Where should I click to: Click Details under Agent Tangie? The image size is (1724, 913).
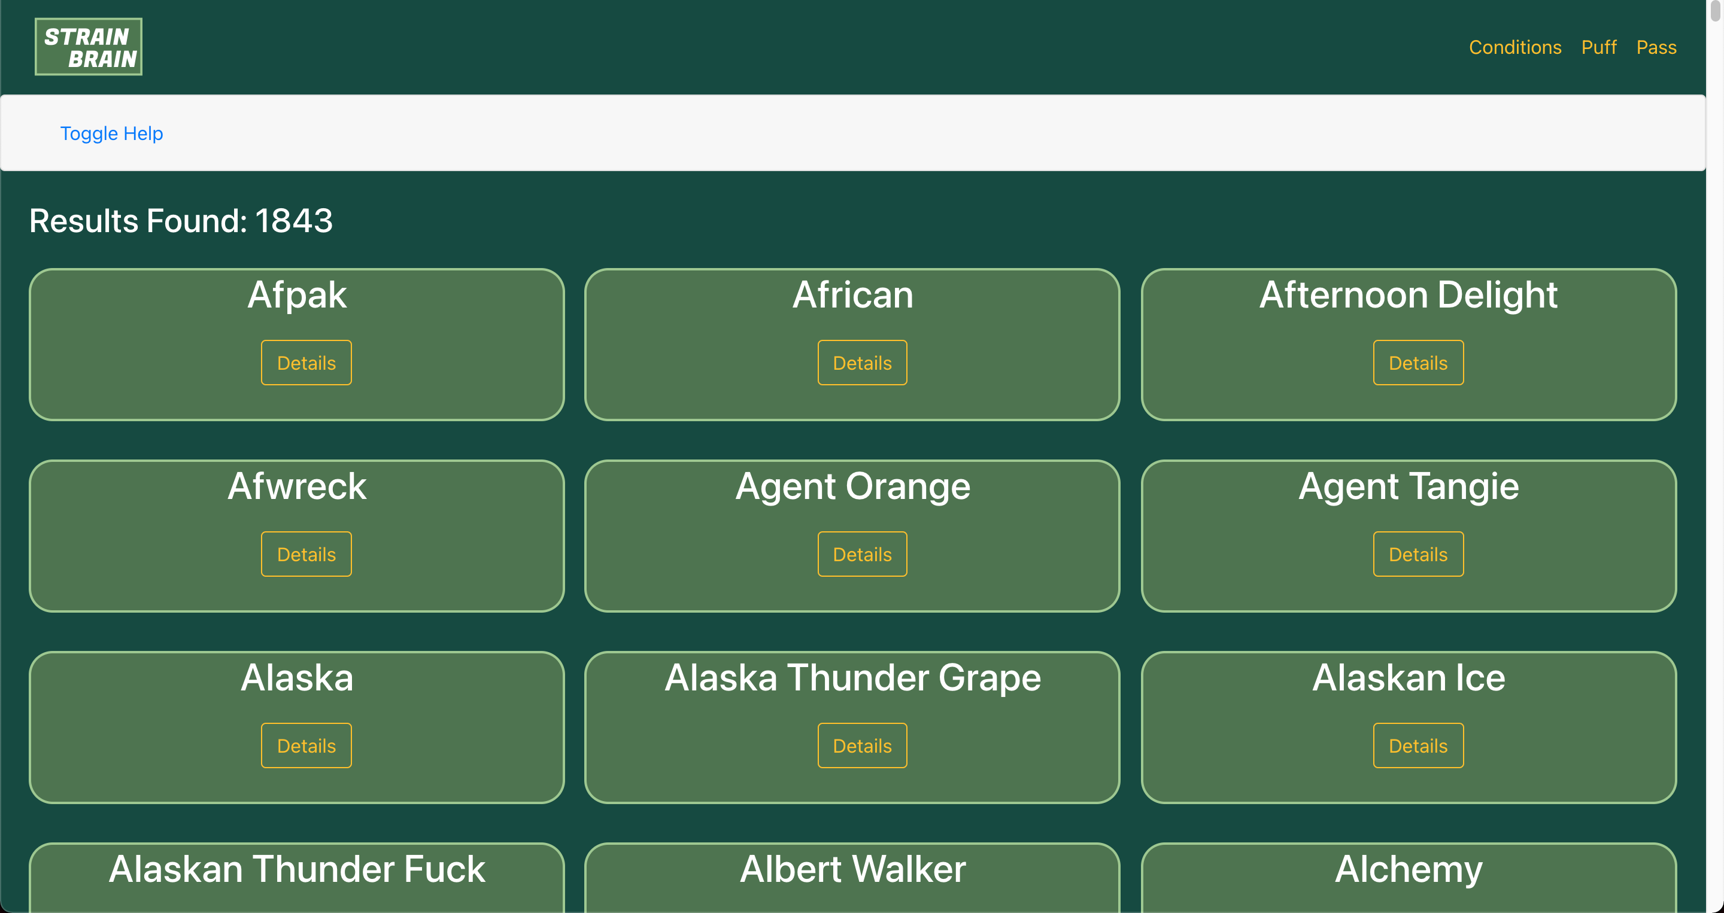[x=1418, y=554]
